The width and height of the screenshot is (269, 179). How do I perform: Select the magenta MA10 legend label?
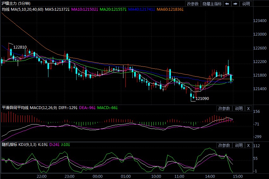point(85,9)
